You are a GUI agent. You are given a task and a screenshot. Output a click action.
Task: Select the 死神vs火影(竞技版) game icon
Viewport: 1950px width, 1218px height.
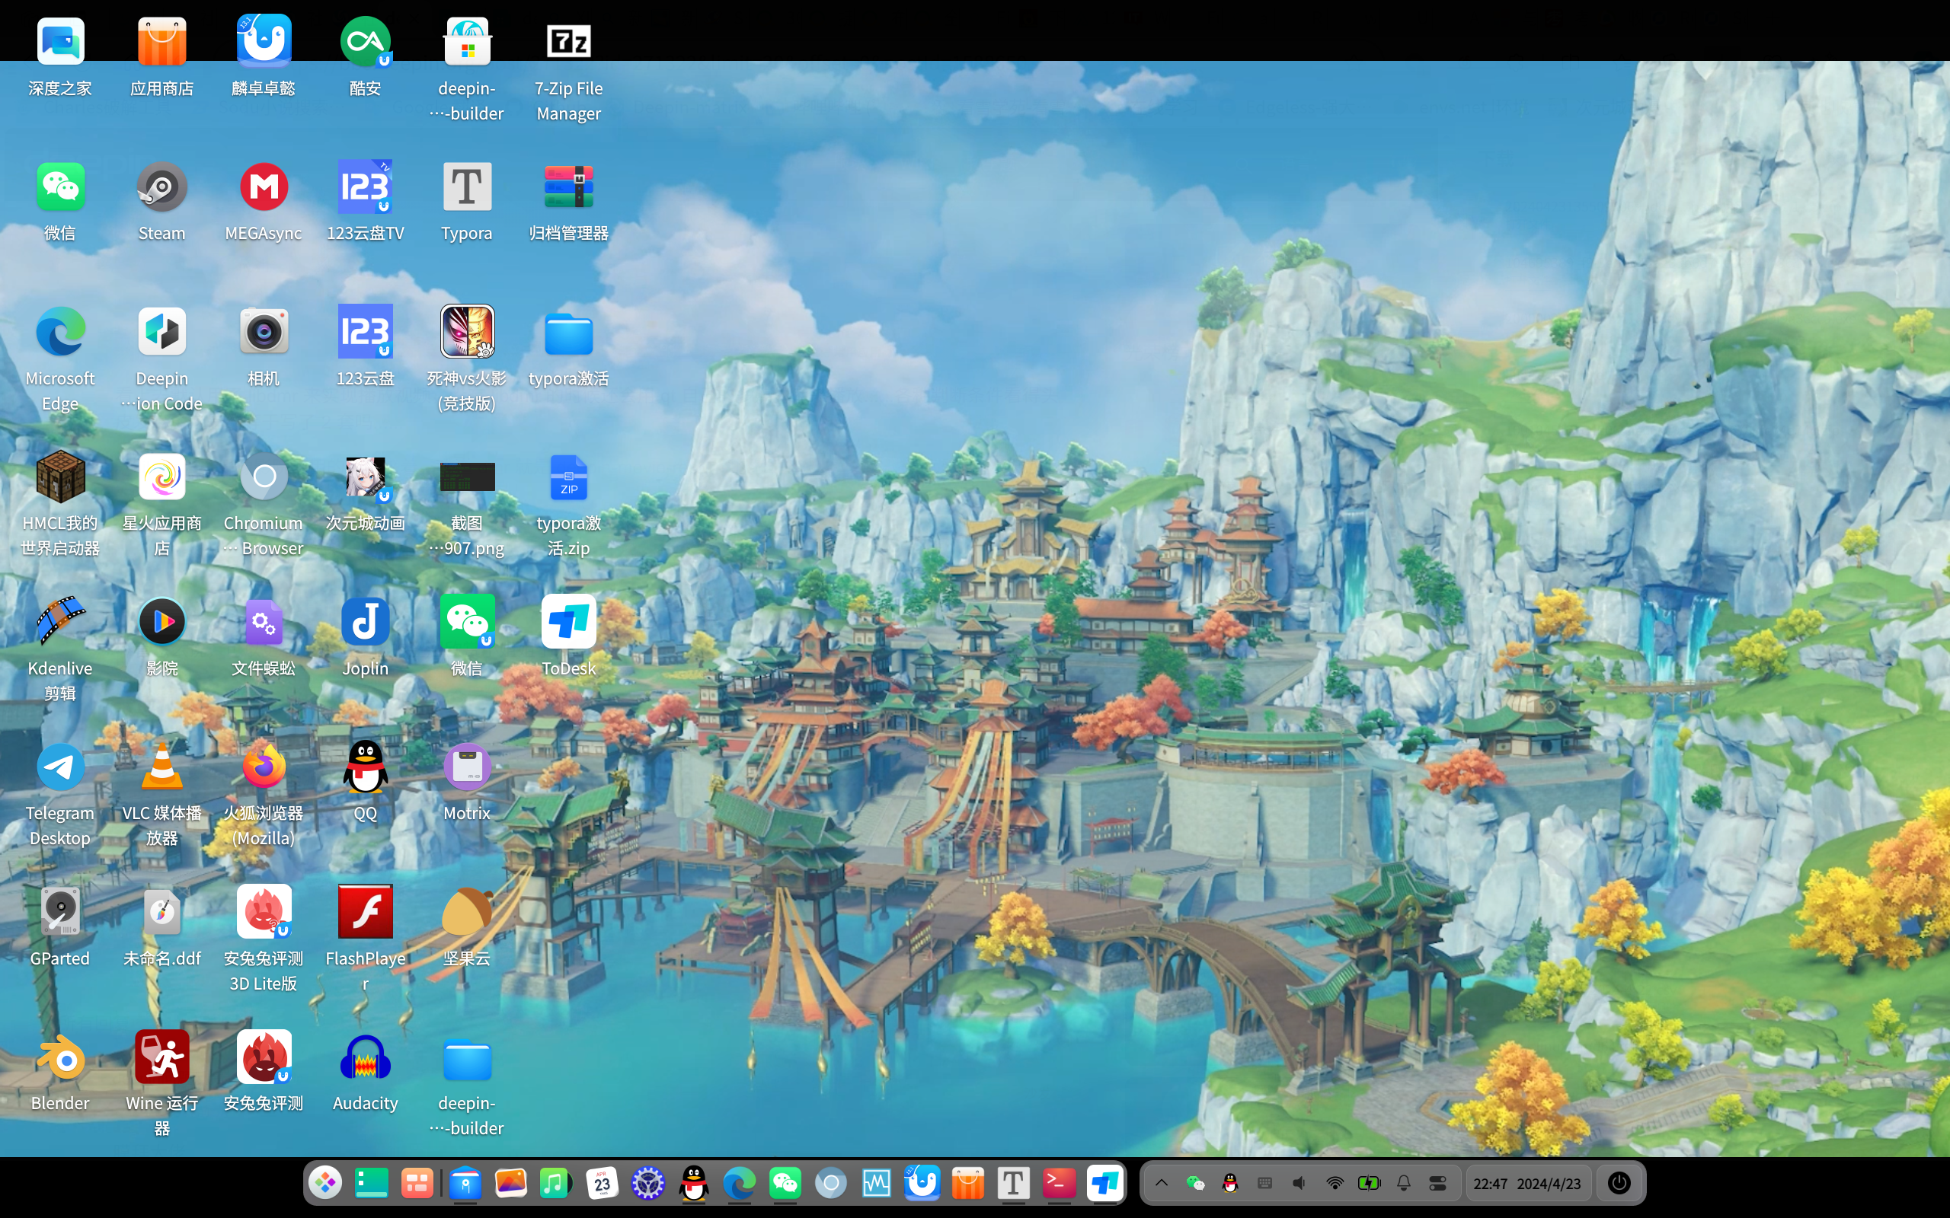[x=466, y=332]
